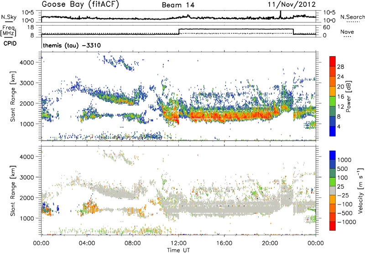Click the red top segment of the power color bar

click(333, 61)
